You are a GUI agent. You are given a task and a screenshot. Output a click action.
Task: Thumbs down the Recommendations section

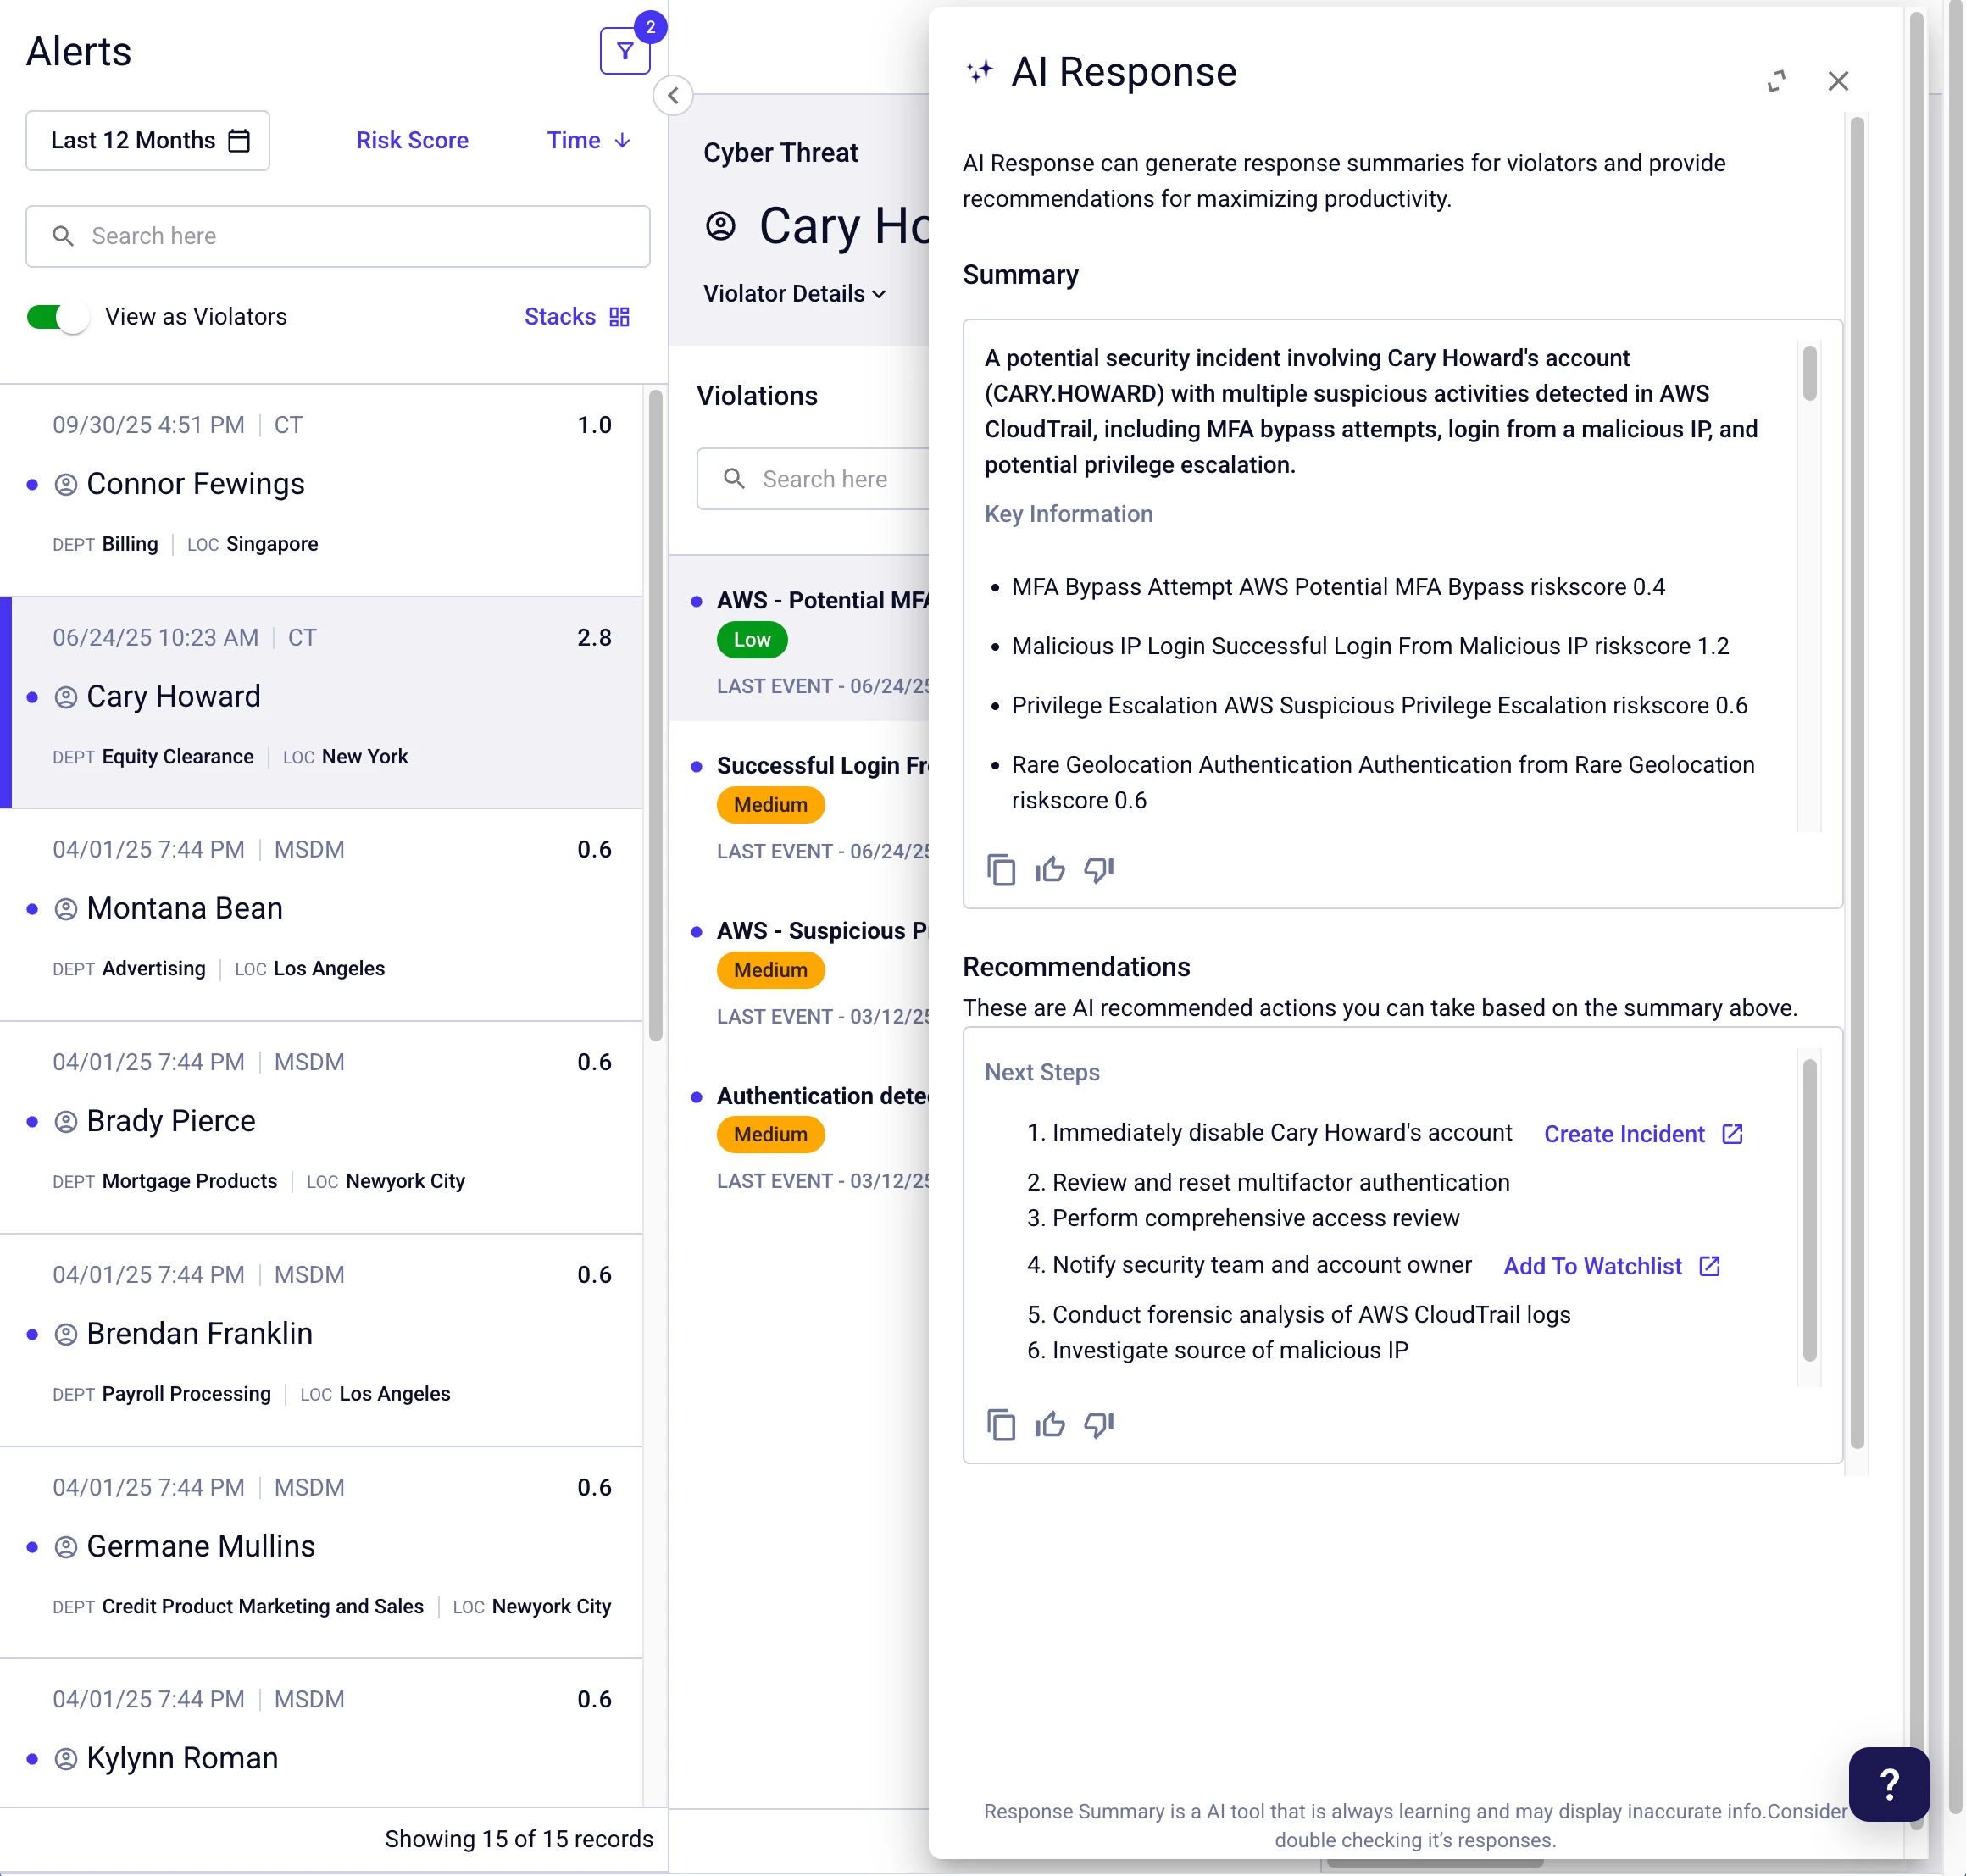point(1098,1424)
